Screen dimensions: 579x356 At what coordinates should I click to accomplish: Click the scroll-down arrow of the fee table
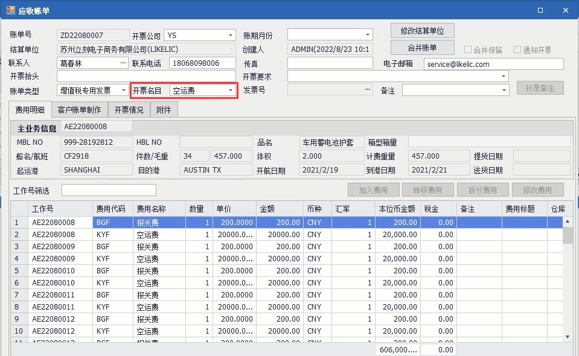coord(568,337)
